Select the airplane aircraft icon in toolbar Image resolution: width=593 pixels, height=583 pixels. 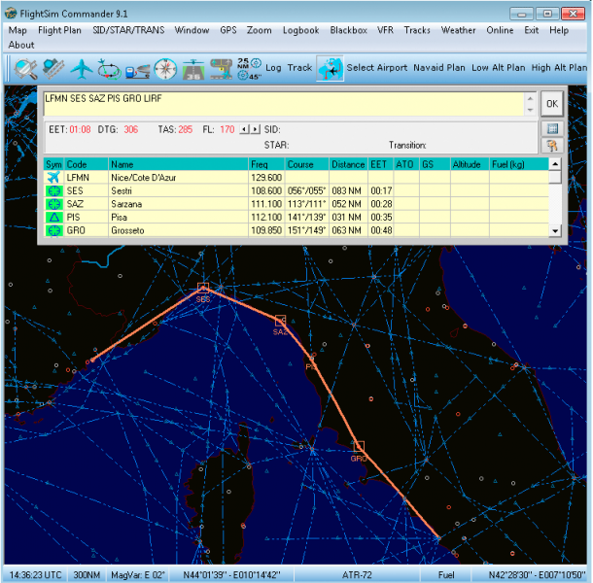pyautogui.click(x=82, y=69)
